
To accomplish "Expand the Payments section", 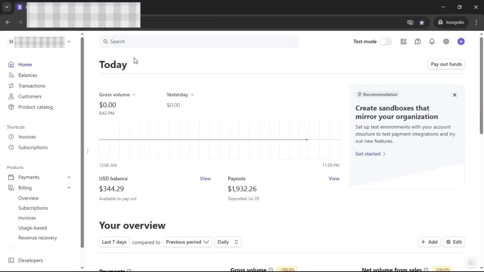I will [69, 177].
